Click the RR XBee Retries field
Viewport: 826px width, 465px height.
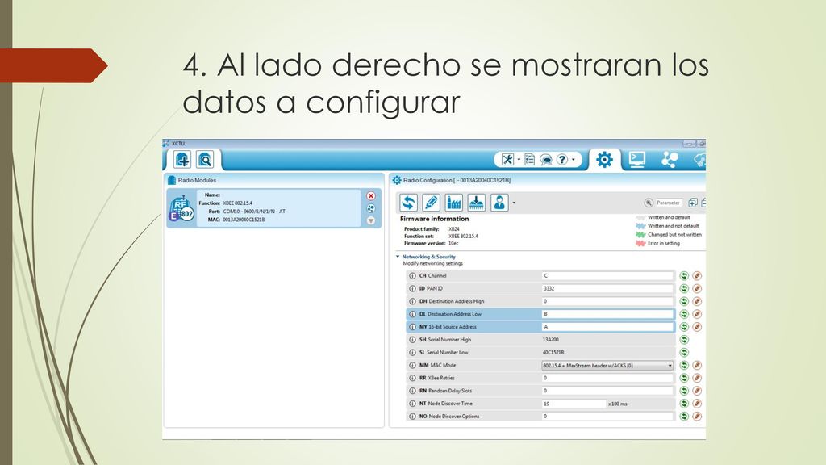tap(608, 378)
